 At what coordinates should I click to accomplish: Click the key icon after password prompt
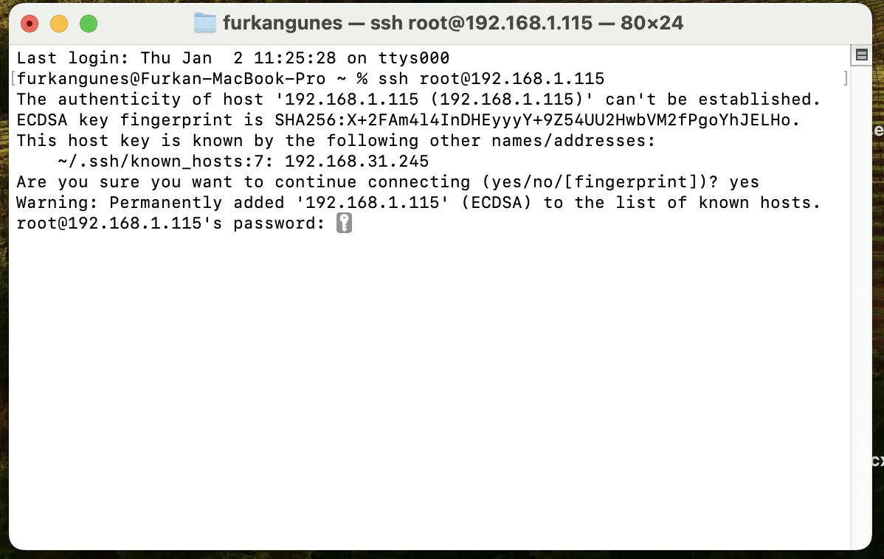(344, 223)
